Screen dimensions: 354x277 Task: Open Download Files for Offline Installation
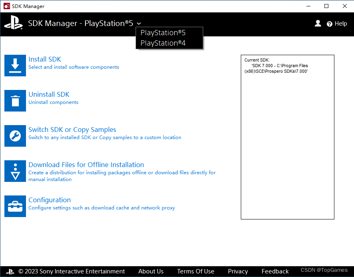[86, 165]
